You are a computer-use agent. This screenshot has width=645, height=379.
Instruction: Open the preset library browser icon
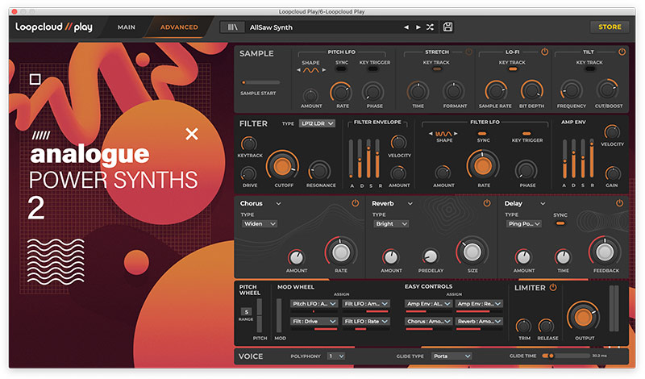click(232, 27)
